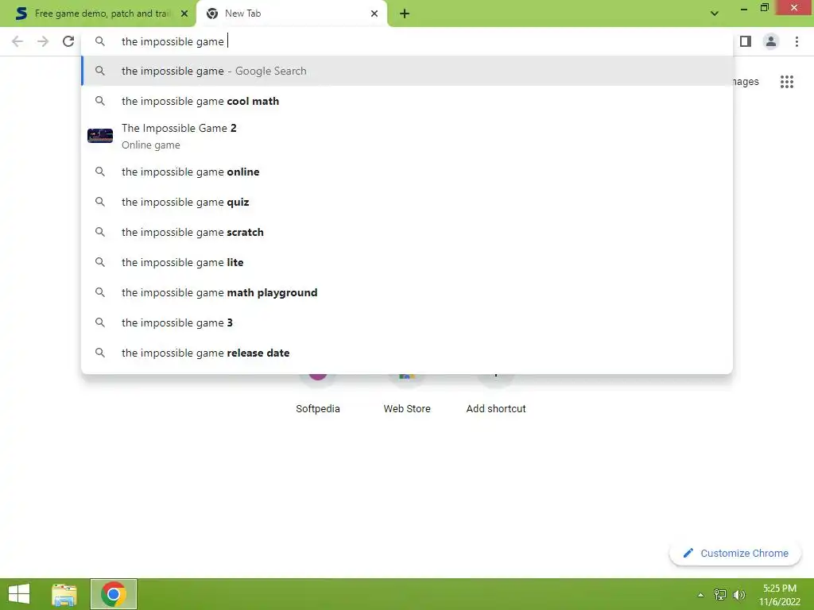Choose 'the impossible game online' suggestion

(x=407, y=172)
